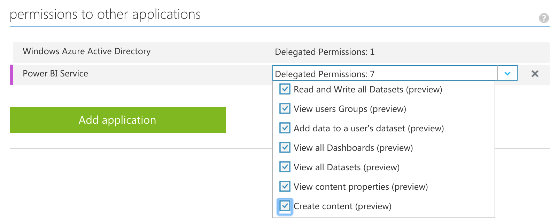Click the Add application button
The height and width of the screenshot is (221, 558).
coord(118,120)
